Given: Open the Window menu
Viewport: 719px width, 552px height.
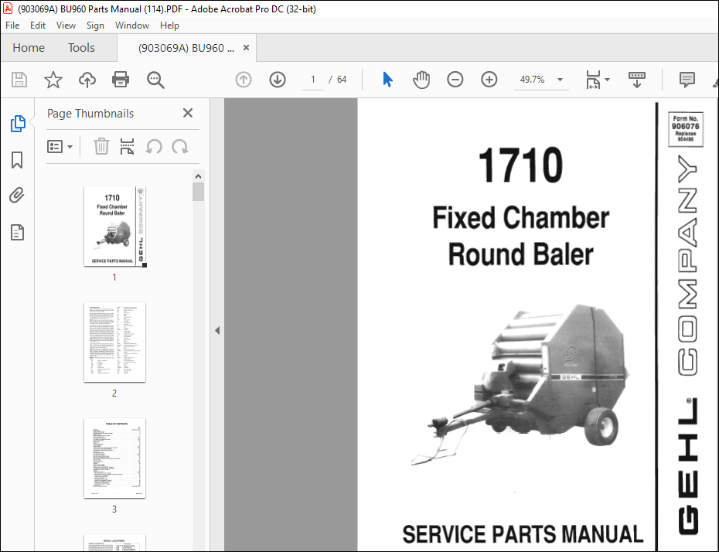Looking at the screenshot, I should (x=132, y=26).
